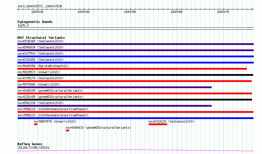Select the red esv3588119 variant bar

[x=135, y=112]
